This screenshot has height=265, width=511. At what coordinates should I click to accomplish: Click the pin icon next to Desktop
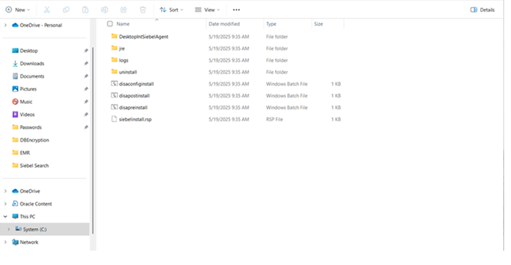[x=86, y=51]
